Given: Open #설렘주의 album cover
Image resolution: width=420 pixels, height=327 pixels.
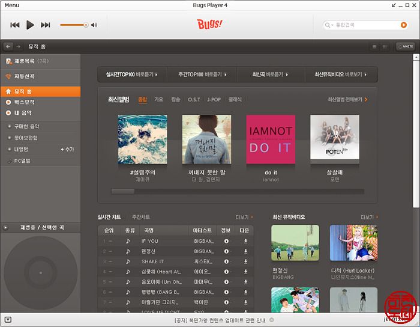Looking at the screenshot, I should (x=143, y=139).
